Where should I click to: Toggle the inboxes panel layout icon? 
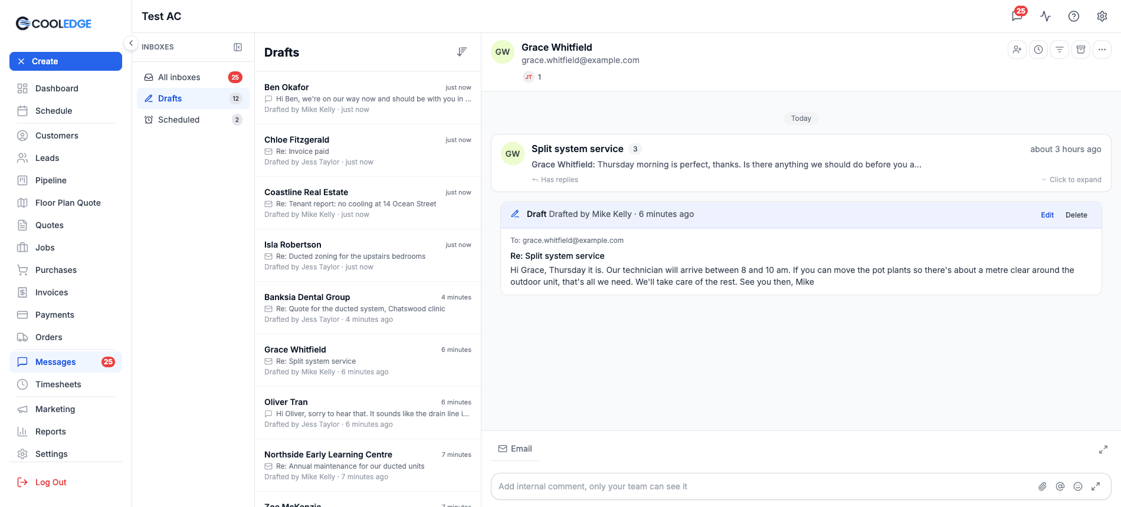tap(238, 47)
